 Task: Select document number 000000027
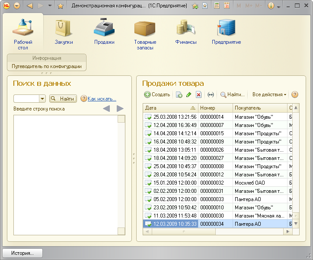click(x=212, y=158)
